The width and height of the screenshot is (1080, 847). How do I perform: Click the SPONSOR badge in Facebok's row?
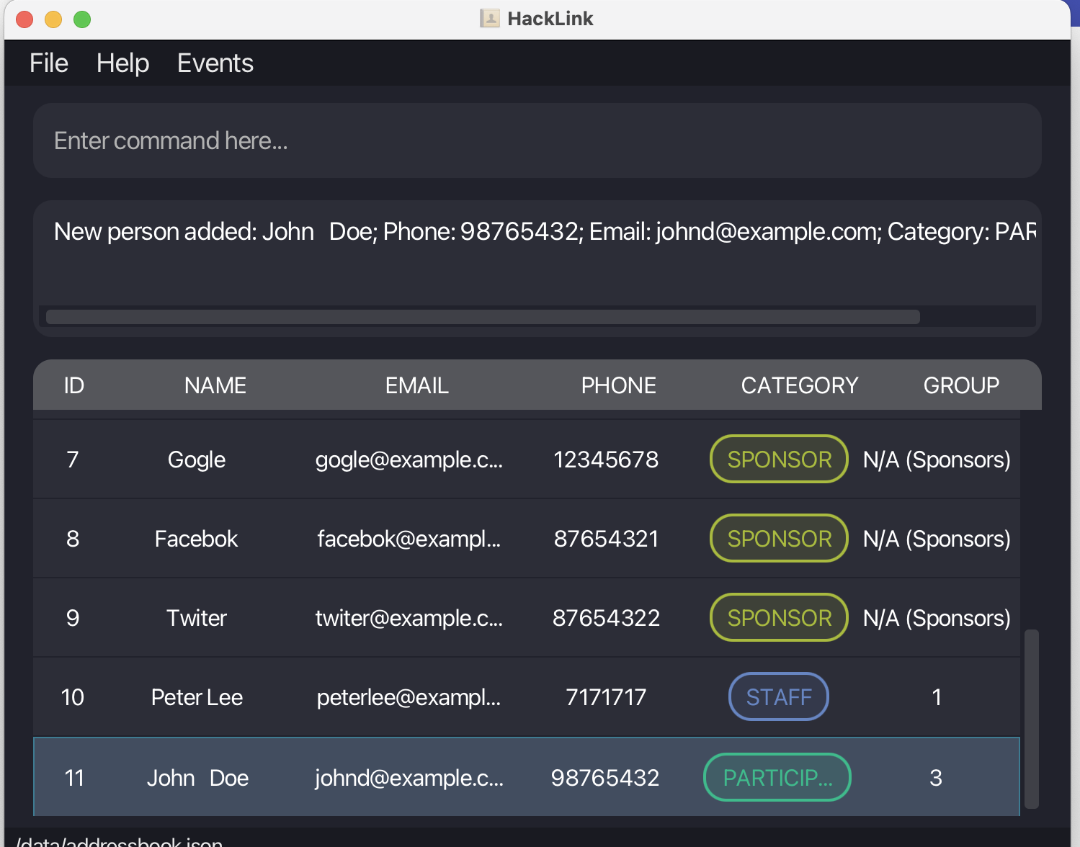[780, 539]
